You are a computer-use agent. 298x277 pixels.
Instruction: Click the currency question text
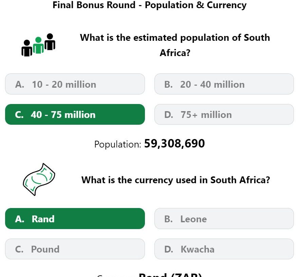coord(175,180)
